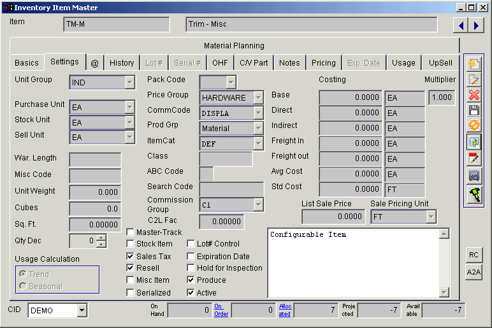492x328 pixels.
Task: Click the List Sale Price field
Action: 333,217
